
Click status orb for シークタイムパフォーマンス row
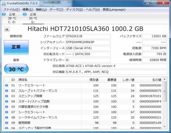[7, 117]
